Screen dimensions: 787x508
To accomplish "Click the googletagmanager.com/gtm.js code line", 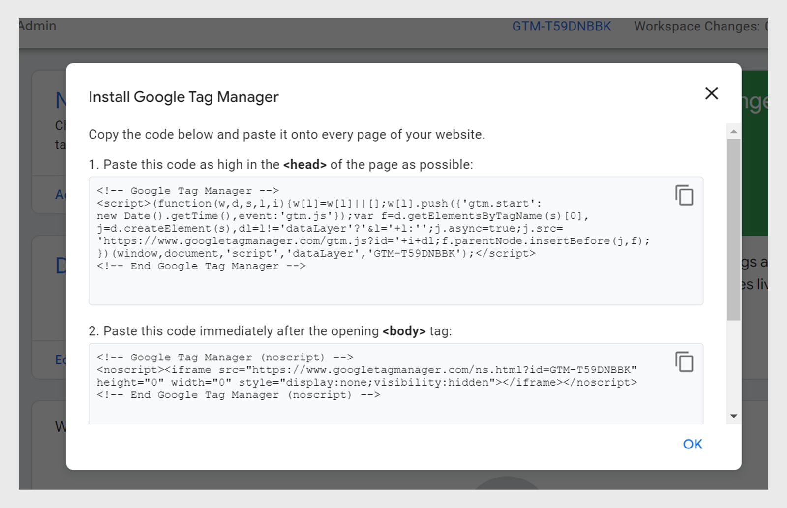I will tap(373, 241).
